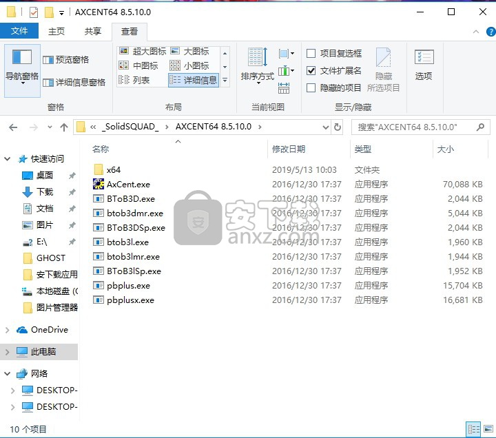Switch layout to Large icons (大图标)

(190, 51)
